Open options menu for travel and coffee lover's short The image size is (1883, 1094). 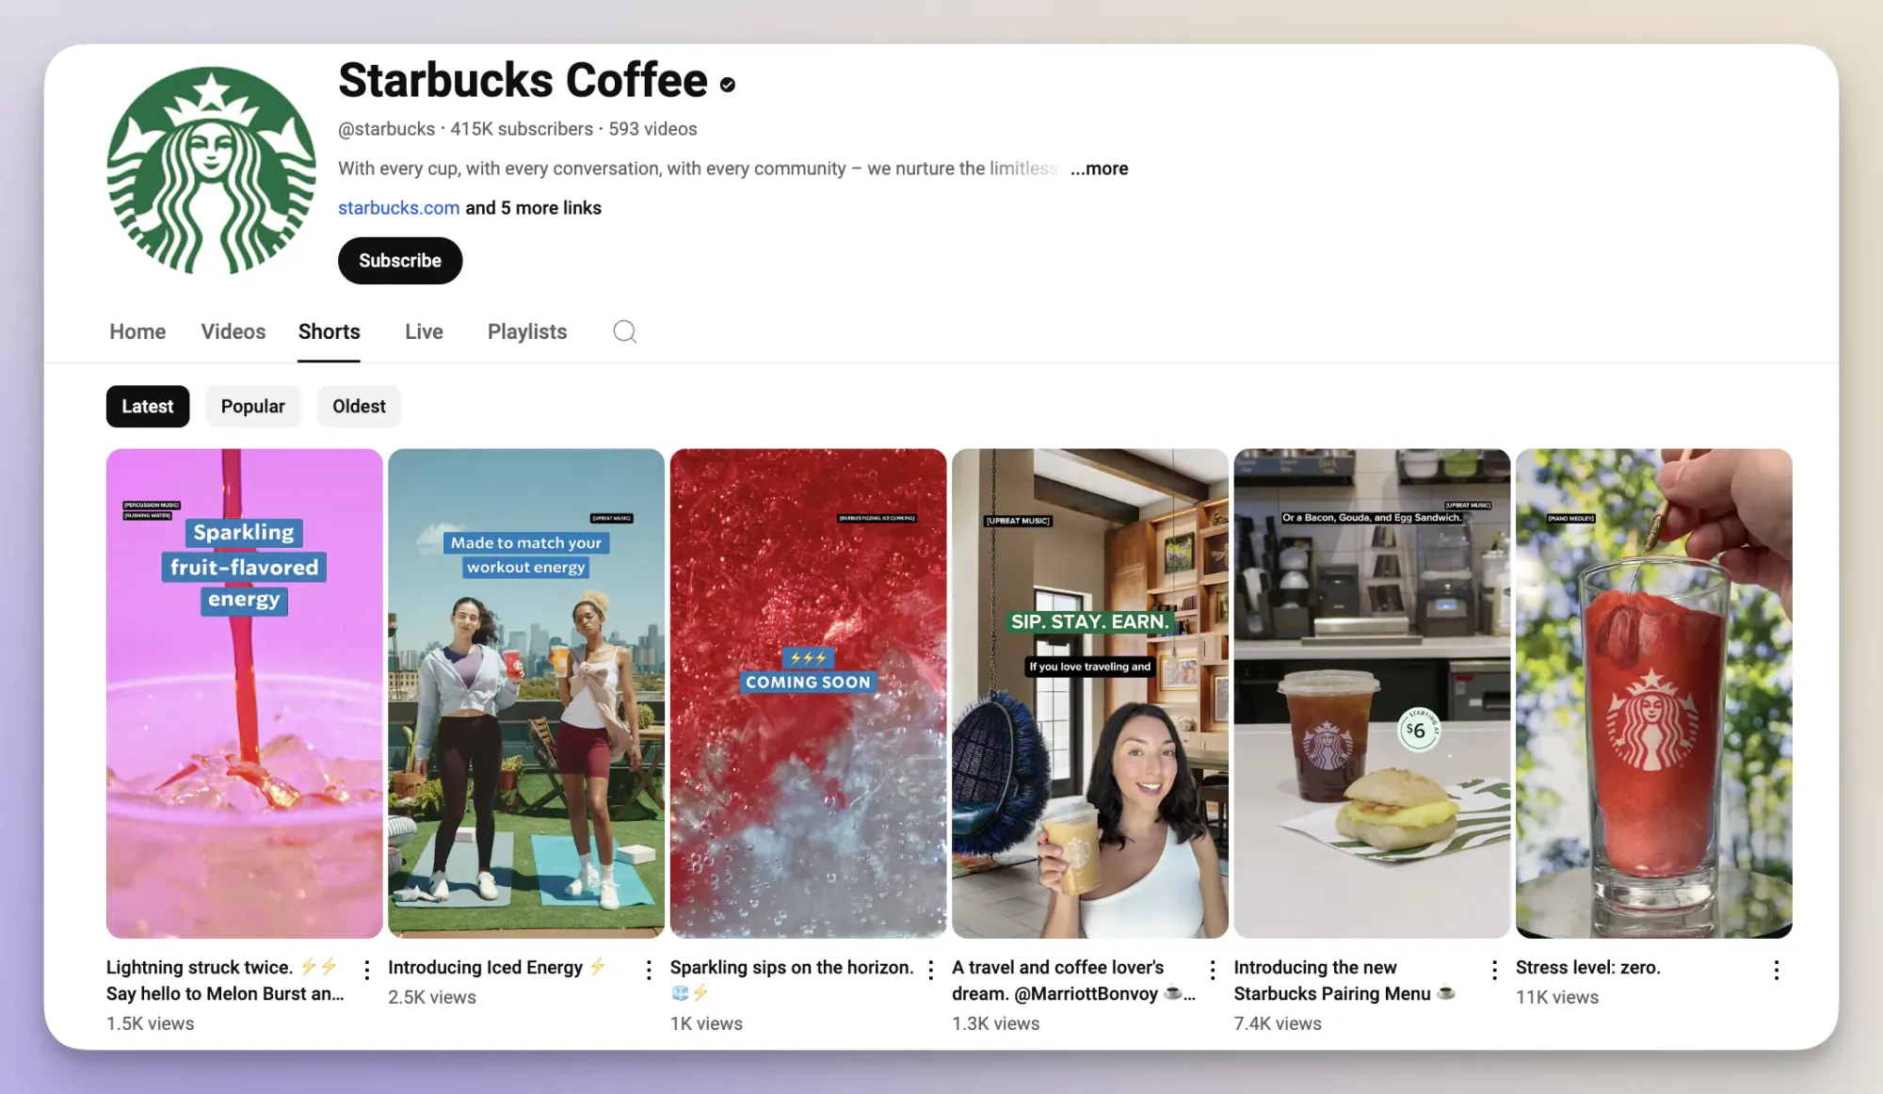click(1213, 969)
